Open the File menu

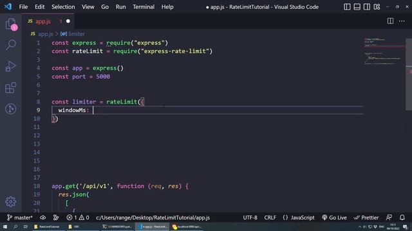coord(23,7)
